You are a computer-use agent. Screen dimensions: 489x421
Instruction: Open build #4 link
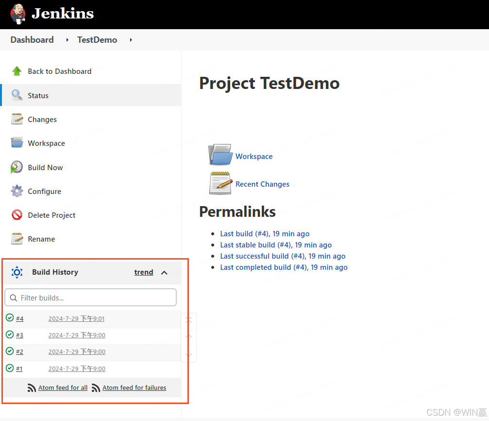coord(19,318)
